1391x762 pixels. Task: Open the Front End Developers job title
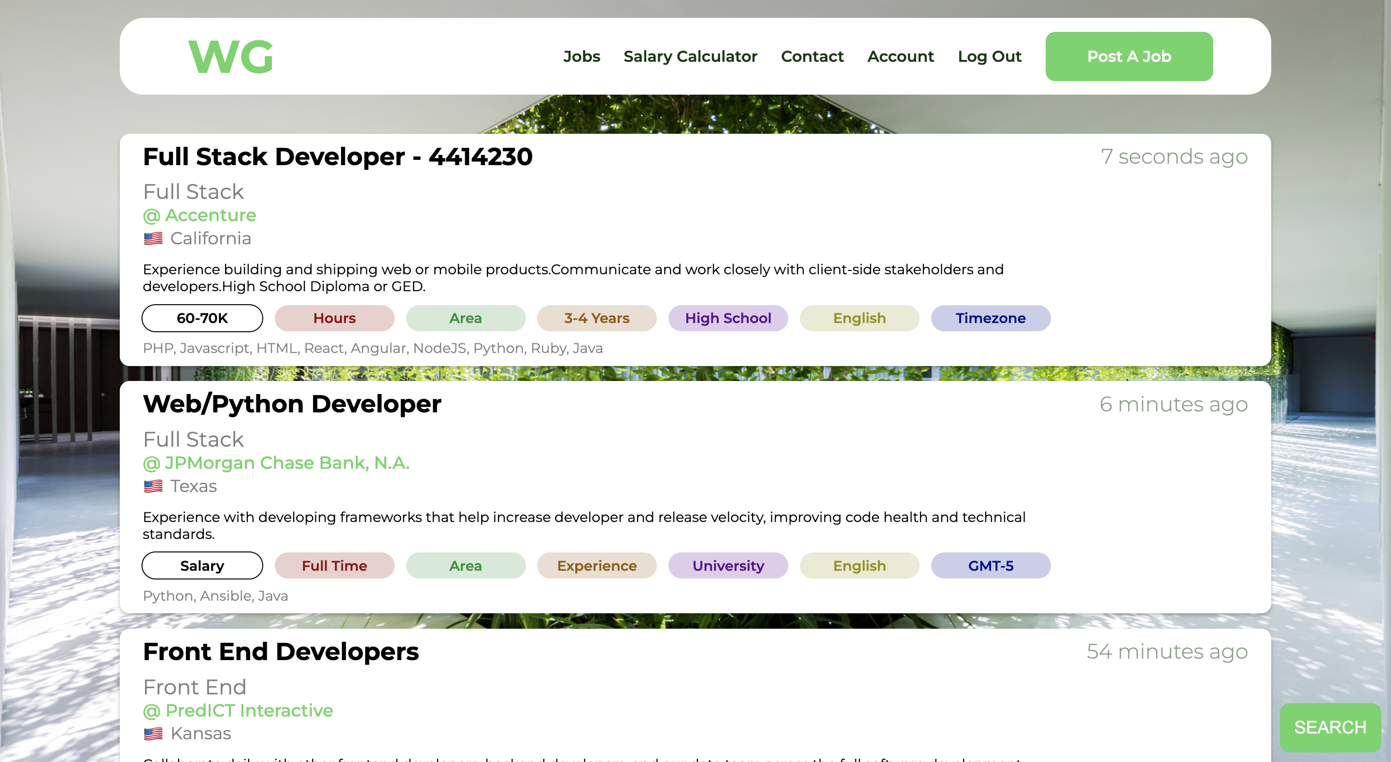pyautogui.click(x=281, y=652)
